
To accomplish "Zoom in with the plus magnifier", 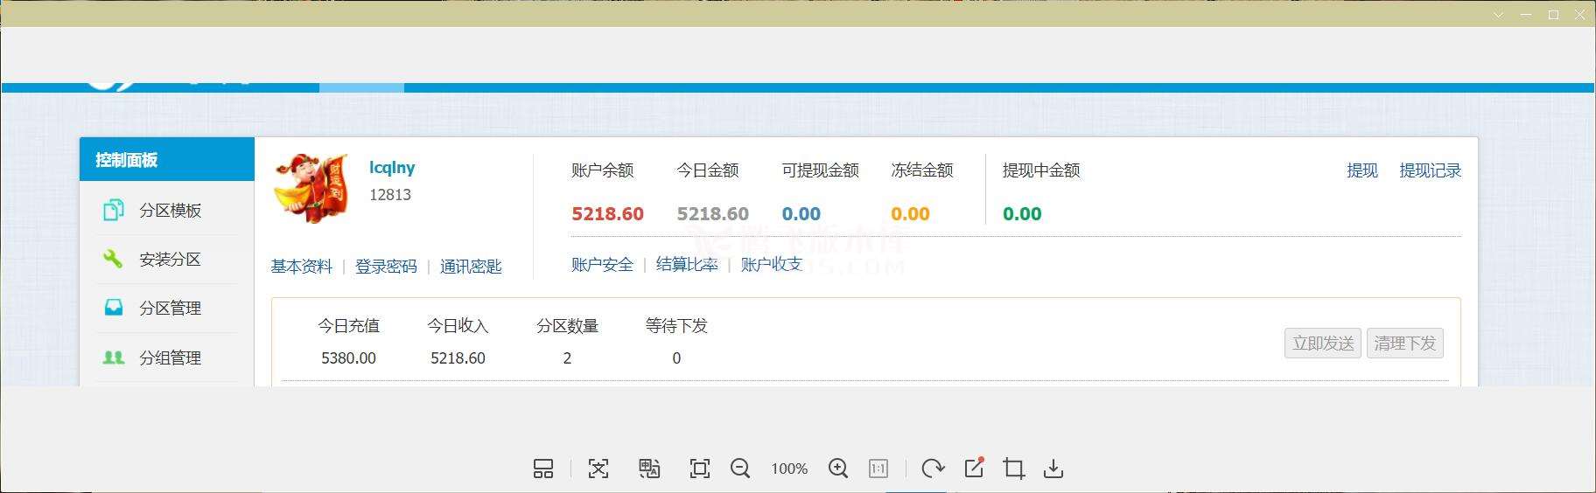I will point(838,469).
